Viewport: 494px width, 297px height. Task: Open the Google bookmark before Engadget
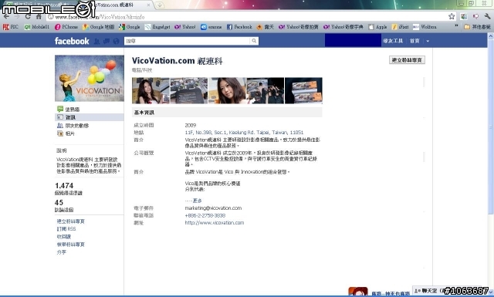point(130,27)
